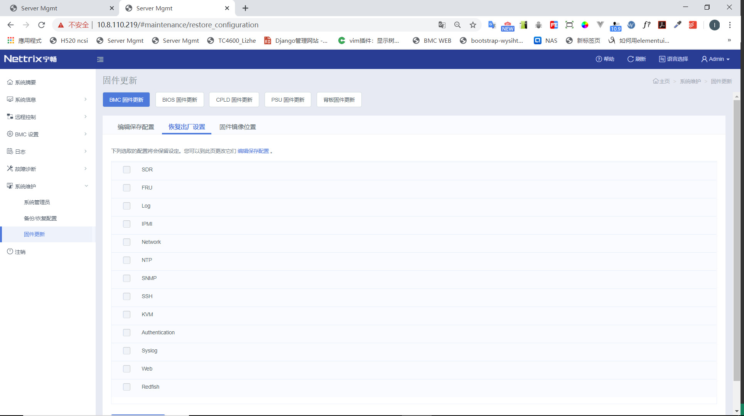Expand the 日志 sidebar menu
The width and height of the screenshot is (744, 416).
pyautogui.click(x=48, y=152)
